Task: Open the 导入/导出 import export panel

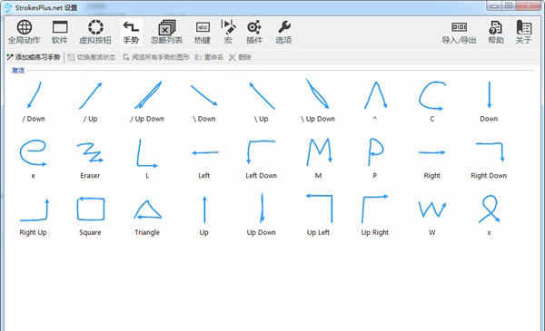Action: click(x=459, y=32)
